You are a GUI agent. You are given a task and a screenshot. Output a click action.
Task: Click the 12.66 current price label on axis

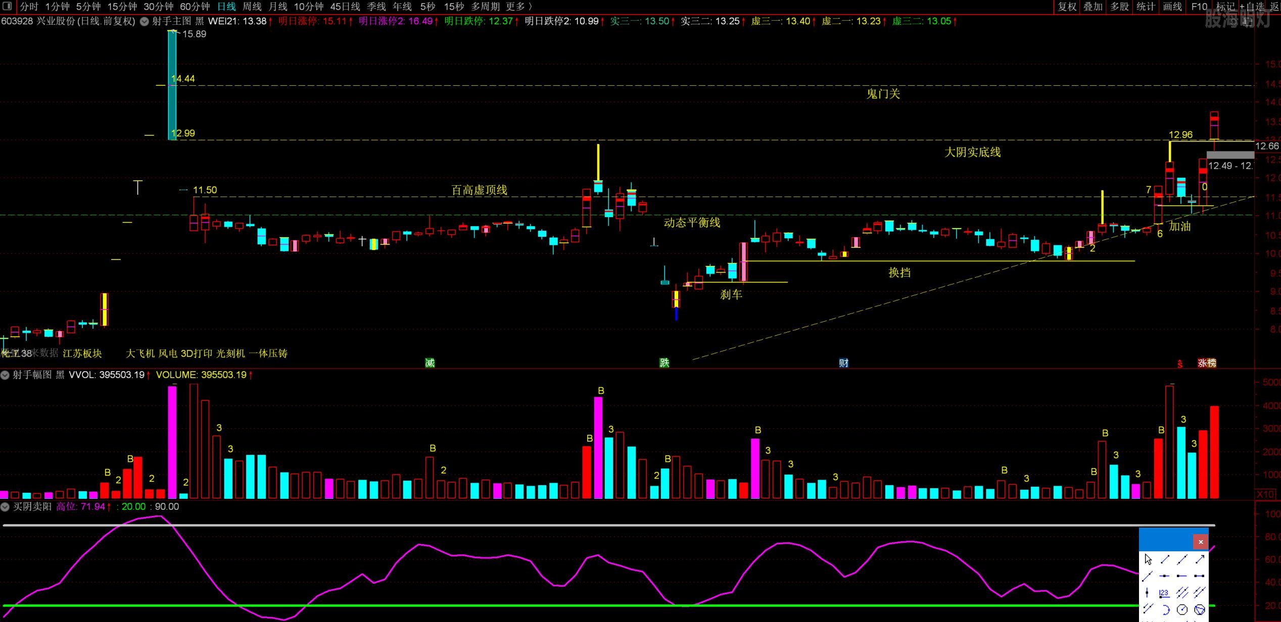(1267, 146)
